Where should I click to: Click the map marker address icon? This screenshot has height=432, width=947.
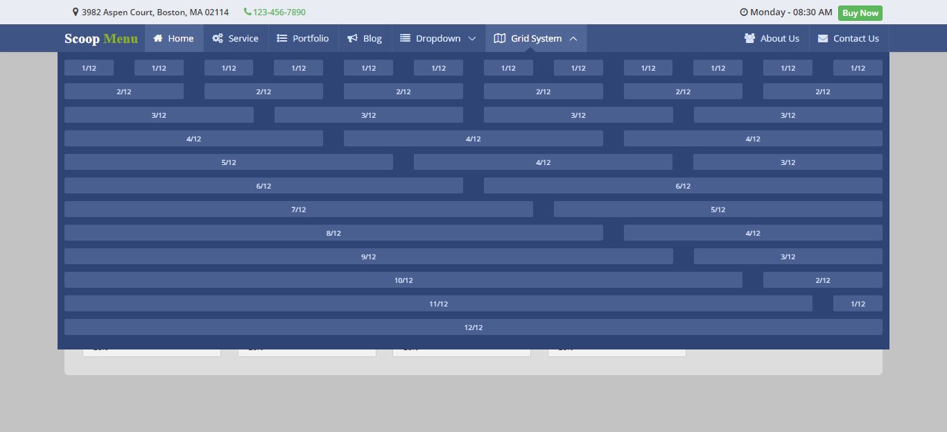pyautogui.click(x=76, y=12)
